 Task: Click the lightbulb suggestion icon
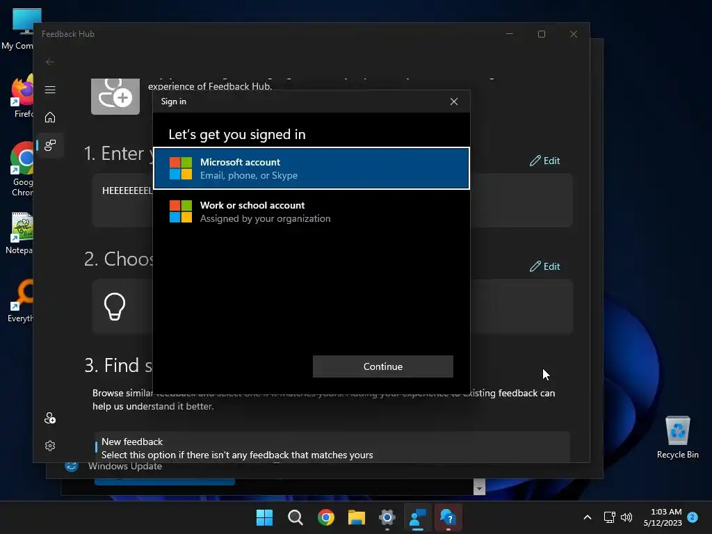[115, 307]
